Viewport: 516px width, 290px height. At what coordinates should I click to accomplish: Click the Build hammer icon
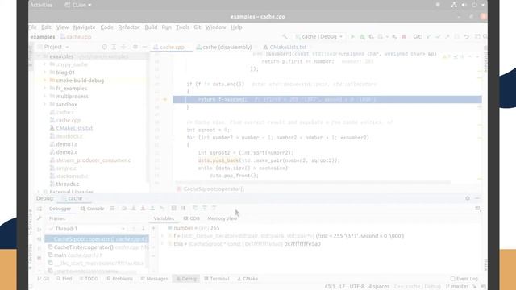285,36
